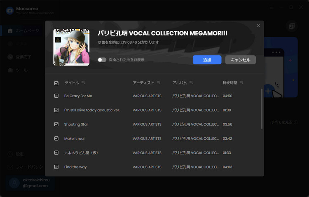Image resolution: width=309 pixels, height=197 pixels.
Task: Uncheck the Find the way checkbox
Action: click(x=56, y=167)
